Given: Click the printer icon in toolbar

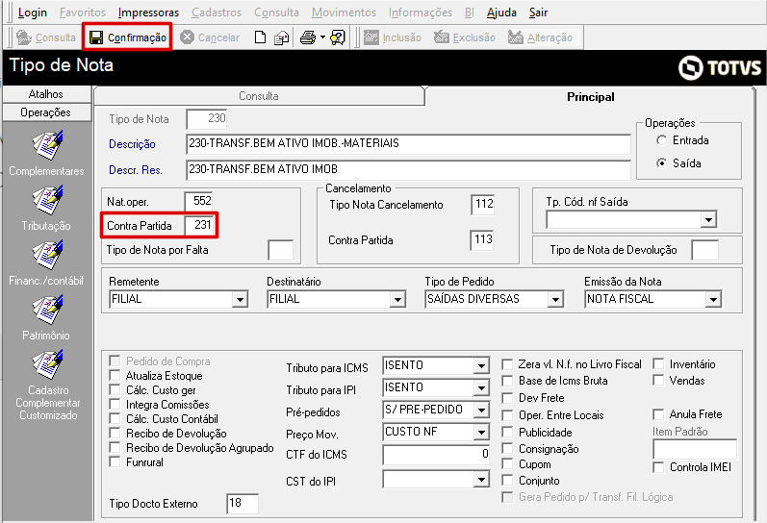Looking at the screenshot, I should point(308,37).
